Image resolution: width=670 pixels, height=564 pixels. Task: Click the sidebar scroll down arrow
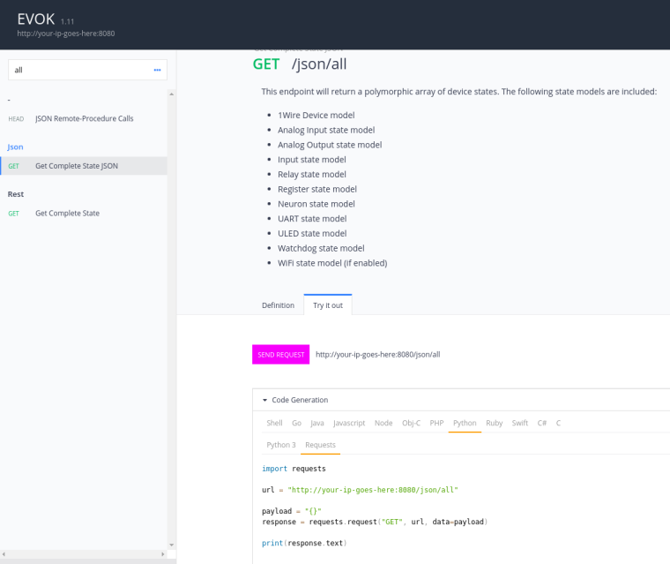172,545
